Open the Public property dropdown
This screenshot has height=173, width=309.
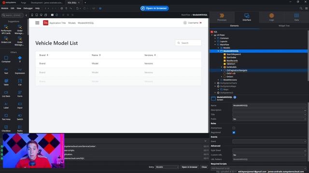[x=269, y=119]
